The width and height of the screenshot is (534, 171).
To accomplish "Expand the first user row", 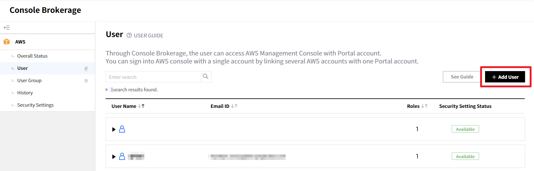I will [114, 129].
